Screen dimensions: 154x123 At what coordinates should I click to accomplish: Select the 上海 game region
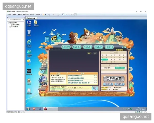[x=113, y=55]
